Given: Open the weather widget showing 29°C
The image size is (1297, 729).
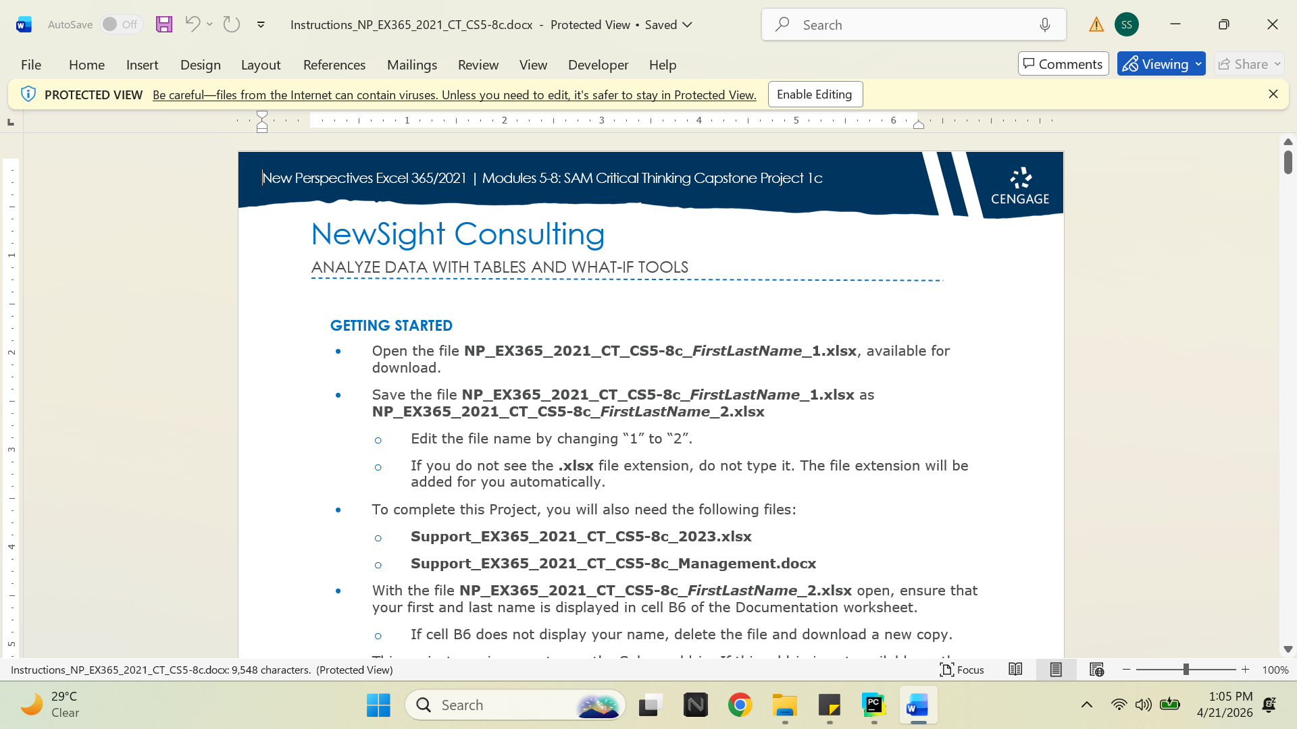Looking at the screenshot, I should (x=50, y=705).
